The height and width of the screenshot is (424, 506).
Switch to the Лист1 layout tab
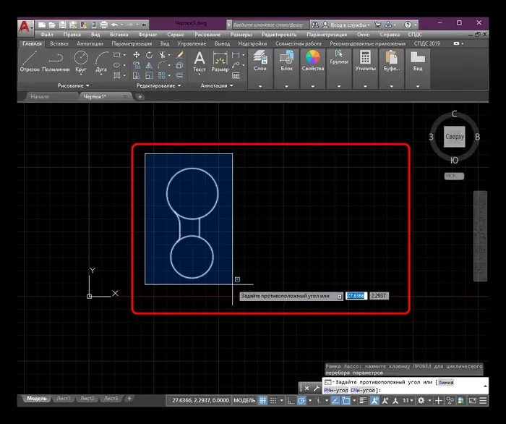coord(64,399)
